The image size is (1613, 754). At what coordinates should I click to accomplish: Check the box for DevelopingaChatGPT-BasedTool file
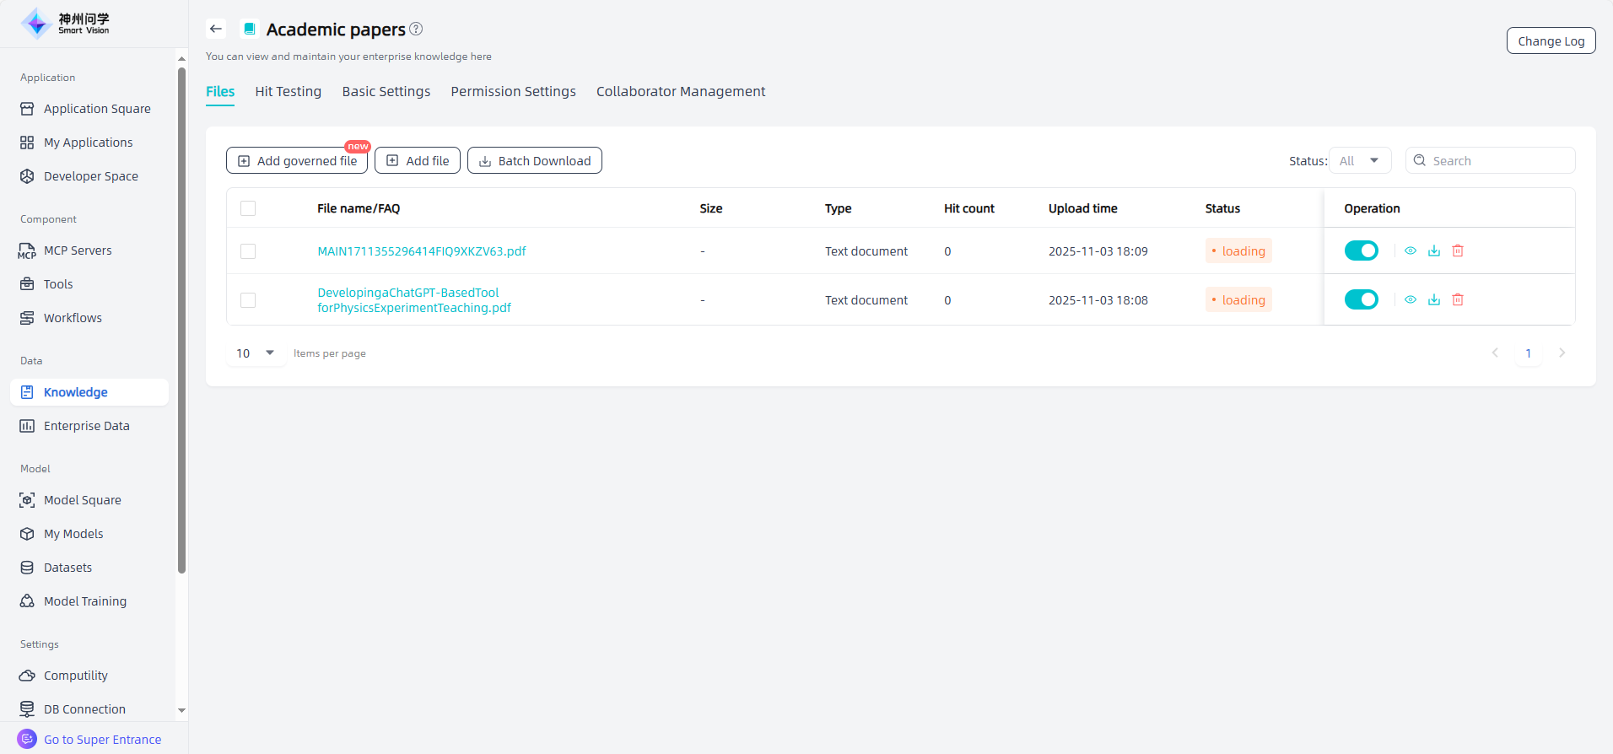click(x=248, y=300)
